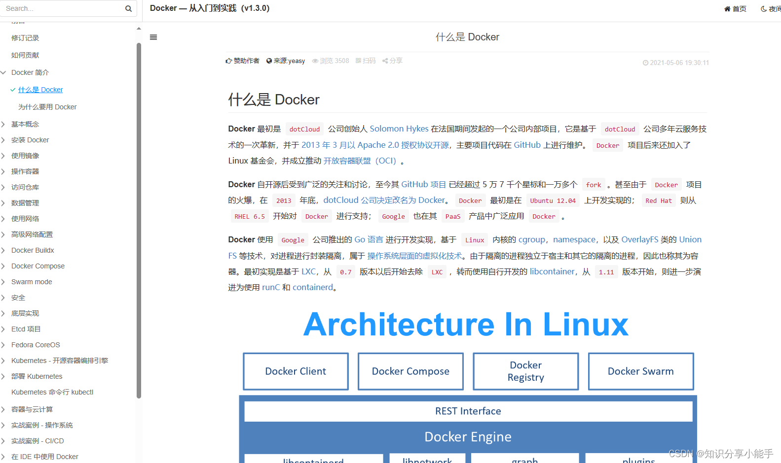
Task: Open the 安全 chapter
Action: (x=18, y=298)
